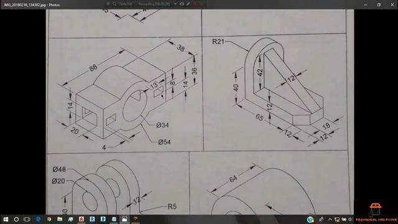
Task: Click the 18 dimension label
Action: 326,126
